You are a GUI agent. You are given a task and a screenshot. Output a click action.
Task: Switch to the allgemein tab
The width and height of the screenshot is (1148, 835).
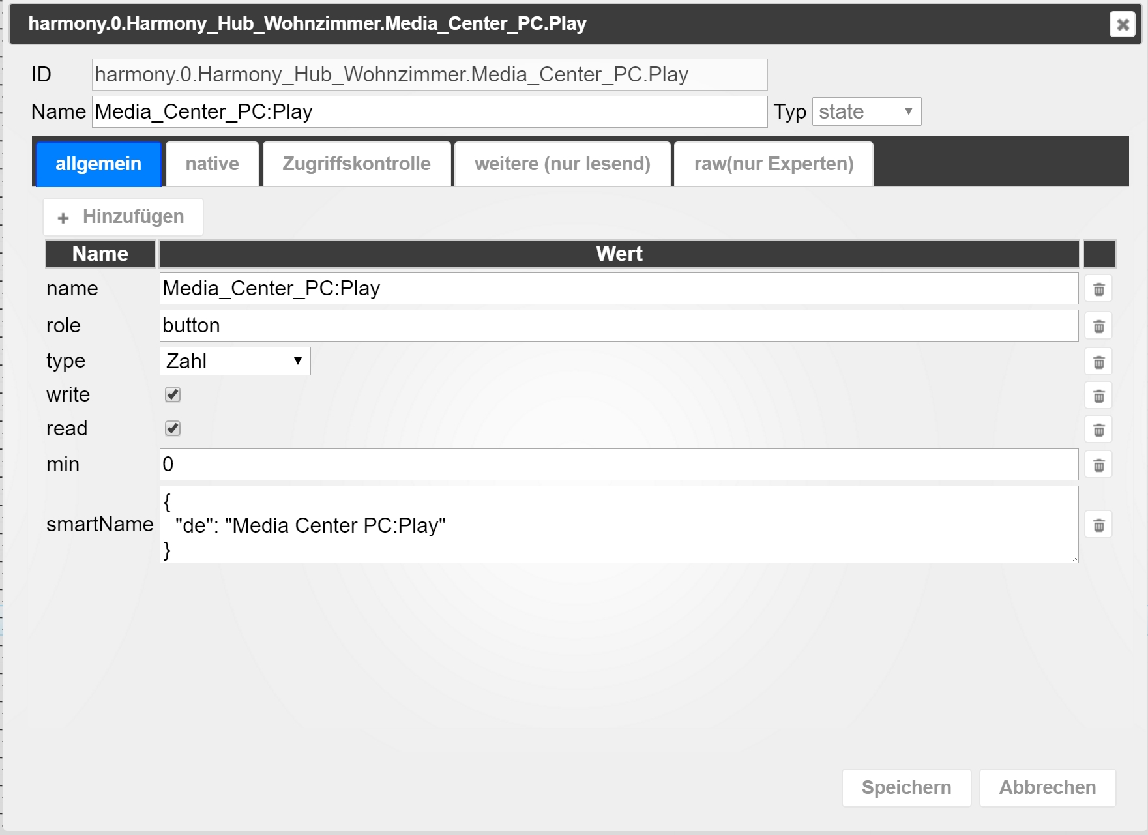[x=98, y=164]
